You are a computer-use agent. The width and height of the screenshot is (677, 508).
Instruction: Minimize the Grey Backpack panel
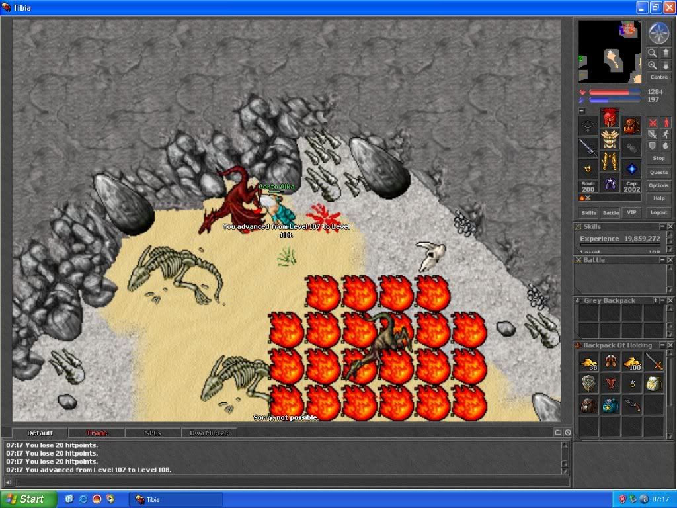(x=662, y=300)
